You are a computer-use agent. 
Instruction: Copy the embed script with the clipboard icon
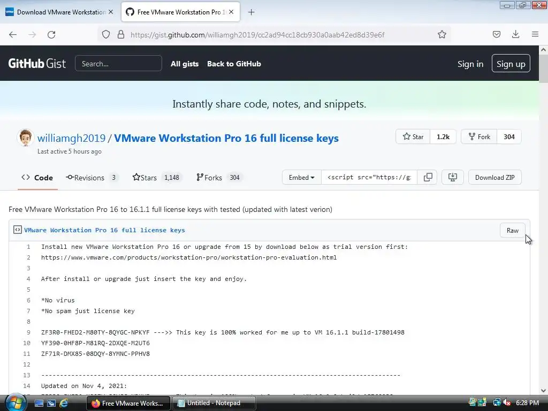(x=428, y=177)
